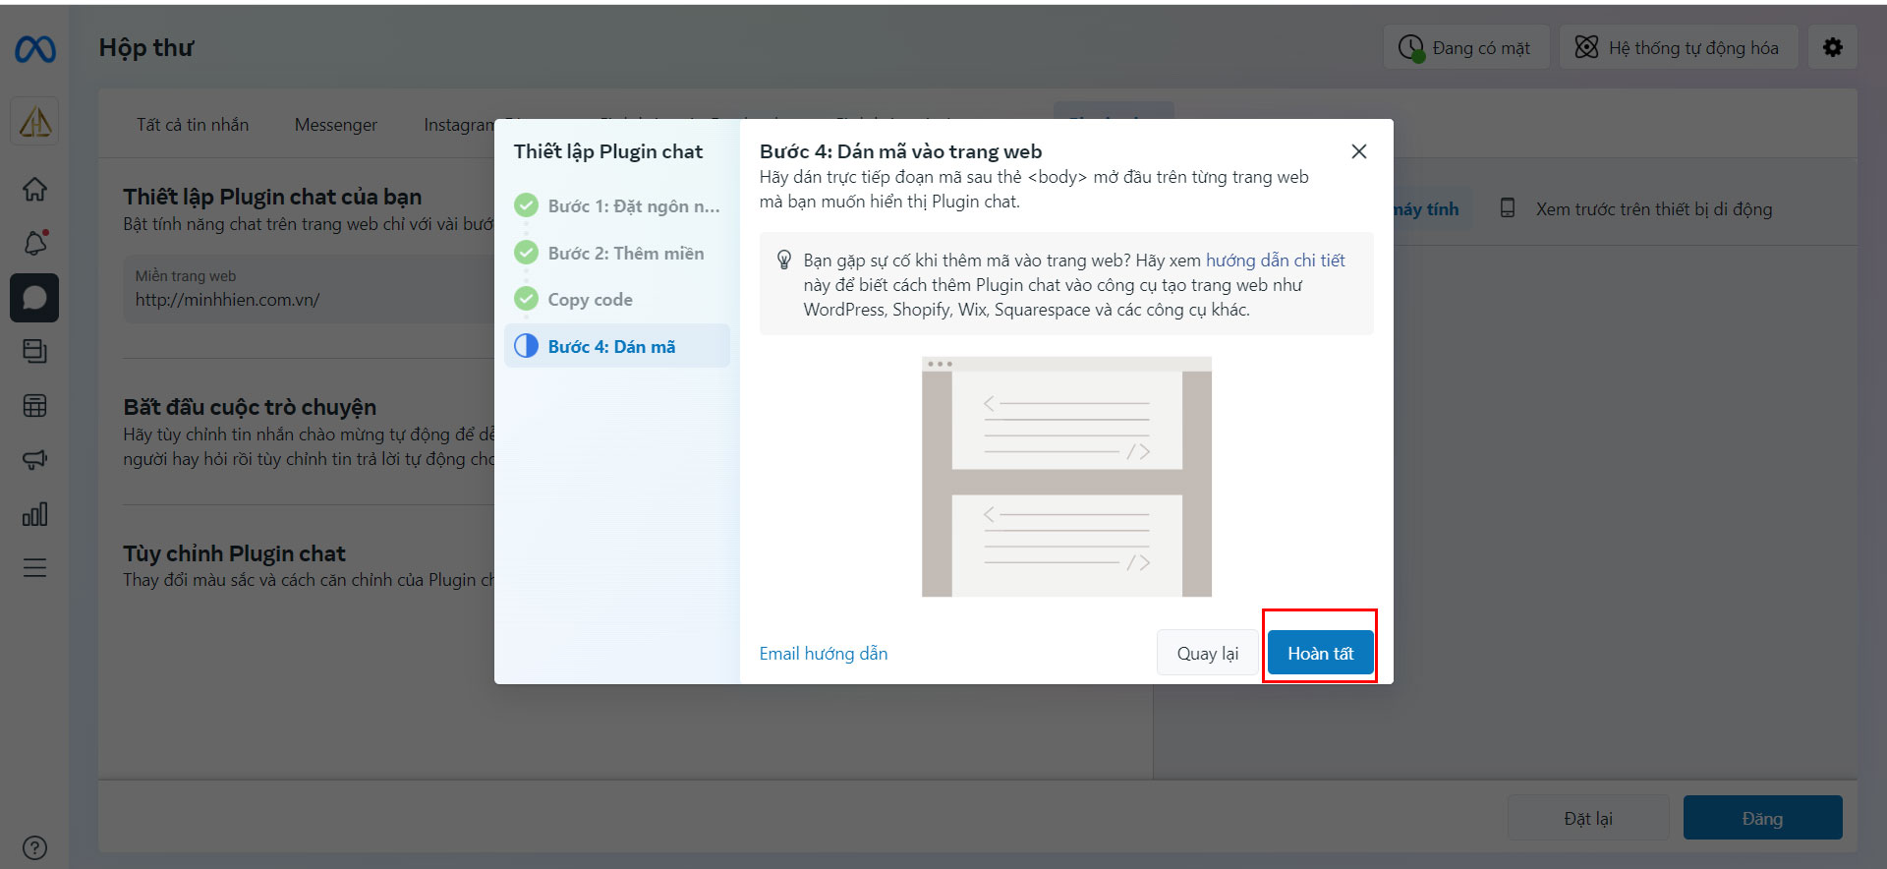Image resolution: width=1887 pixels, height=869 pixels.
Task: Close the Plugin chat setup dialog
Action: (1358, 151)
